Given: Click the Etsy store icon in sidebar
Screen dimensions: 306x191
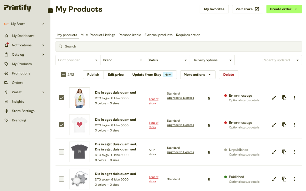Looking at the screenshot, I should [x=6, y=24].
